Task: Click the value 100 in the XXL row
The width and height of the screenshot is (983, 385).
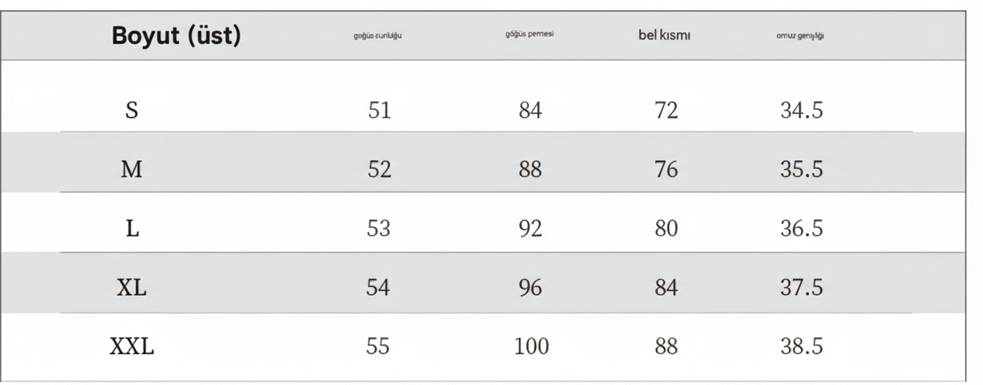Action: click(531, 346)
